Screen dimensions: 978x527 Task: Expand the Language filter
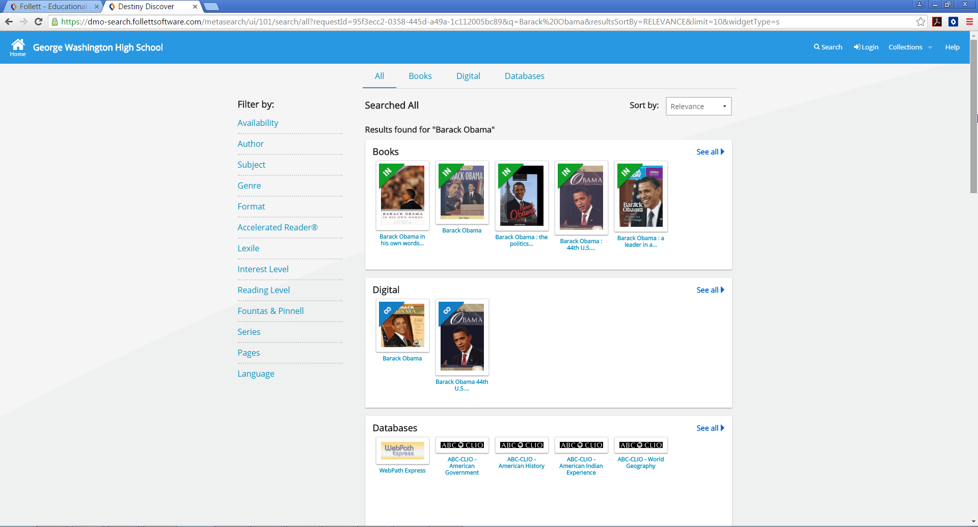point(256,374)
